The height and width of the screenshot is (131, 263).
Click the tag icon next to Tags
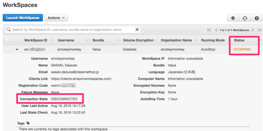(x=28, y=123)
